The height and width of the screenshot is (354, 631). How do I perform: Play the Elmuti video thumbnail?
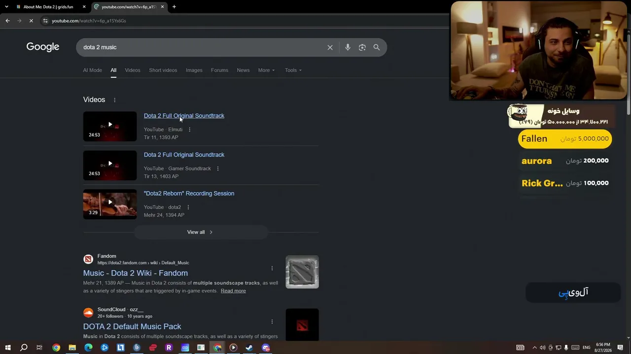tap(110, 126)
